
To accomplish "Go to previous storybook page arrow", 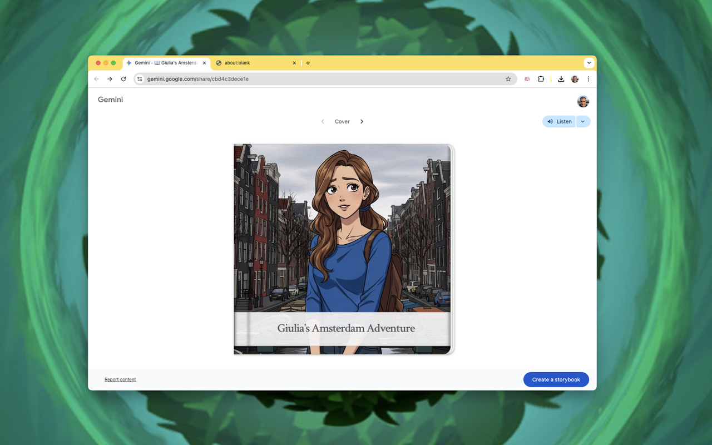I will point(323,121).
